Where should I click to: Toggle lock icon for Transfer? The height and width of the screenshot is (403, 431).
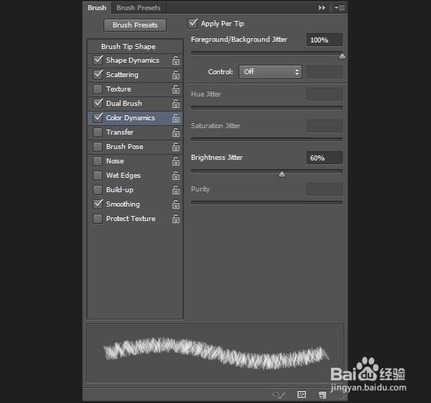(x=176, y=132)
